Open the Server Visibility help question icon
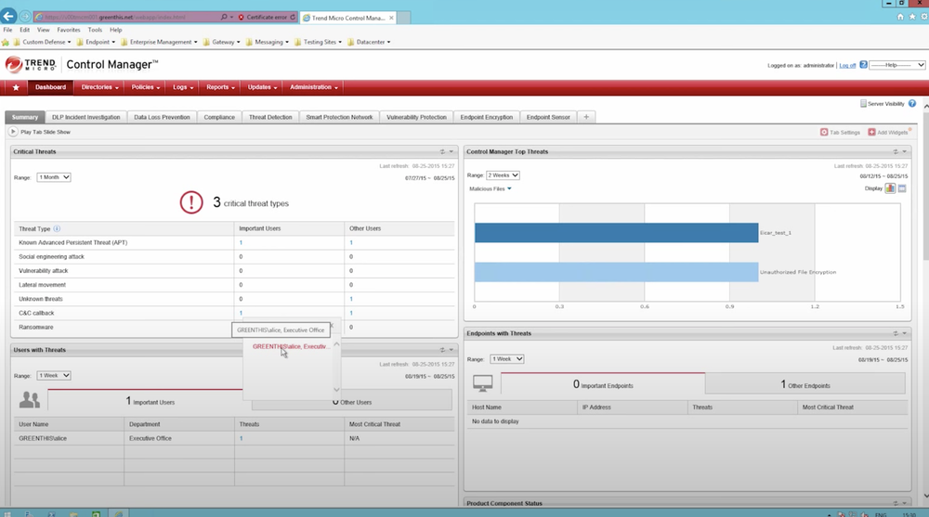Image resolution: width=929 pixels, height=517 pixels. (x=912, y=104)
